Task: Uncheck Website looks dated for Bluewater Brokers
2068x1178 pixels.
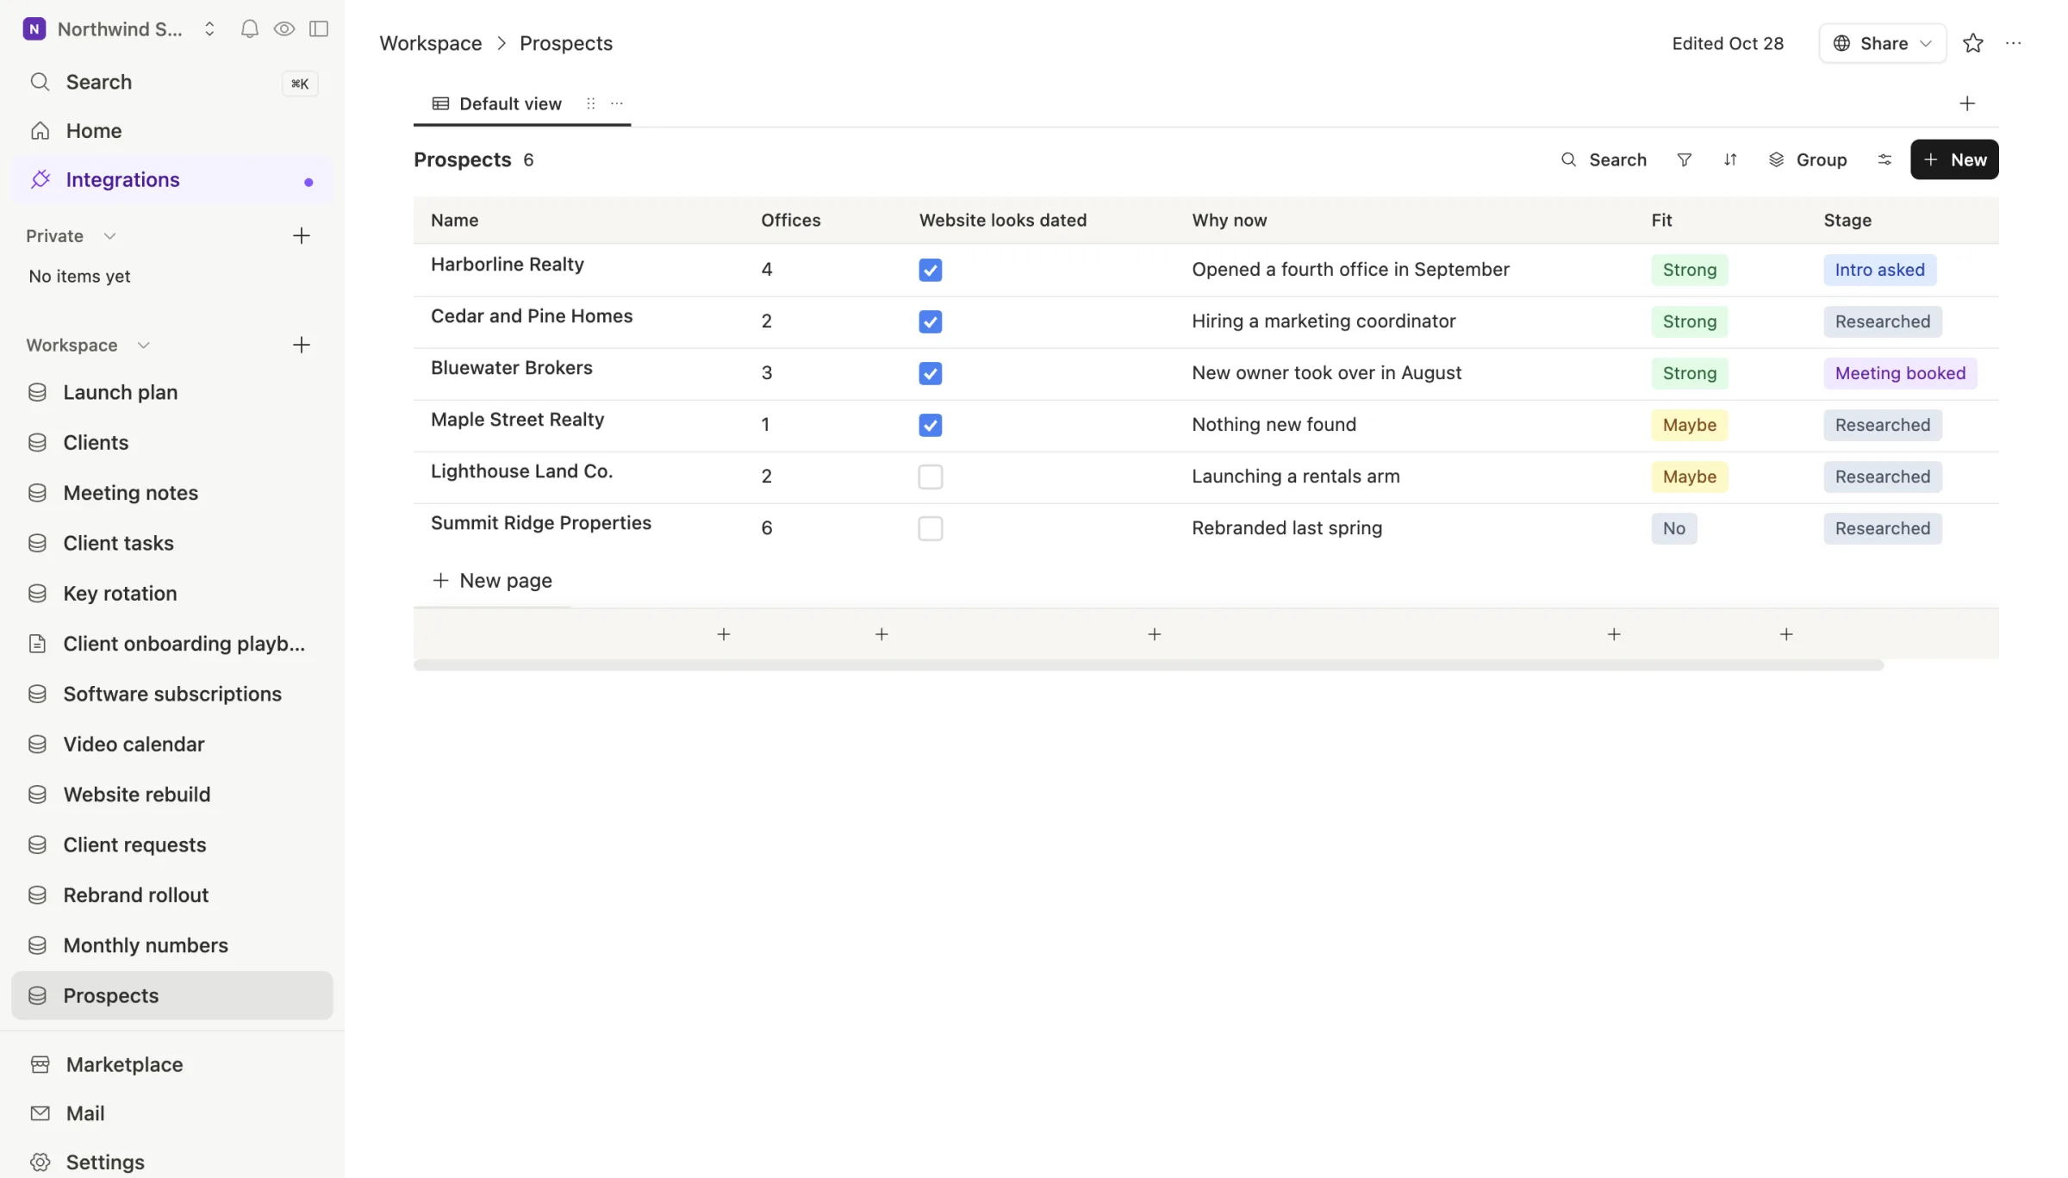Action: [x=931, y=374]
